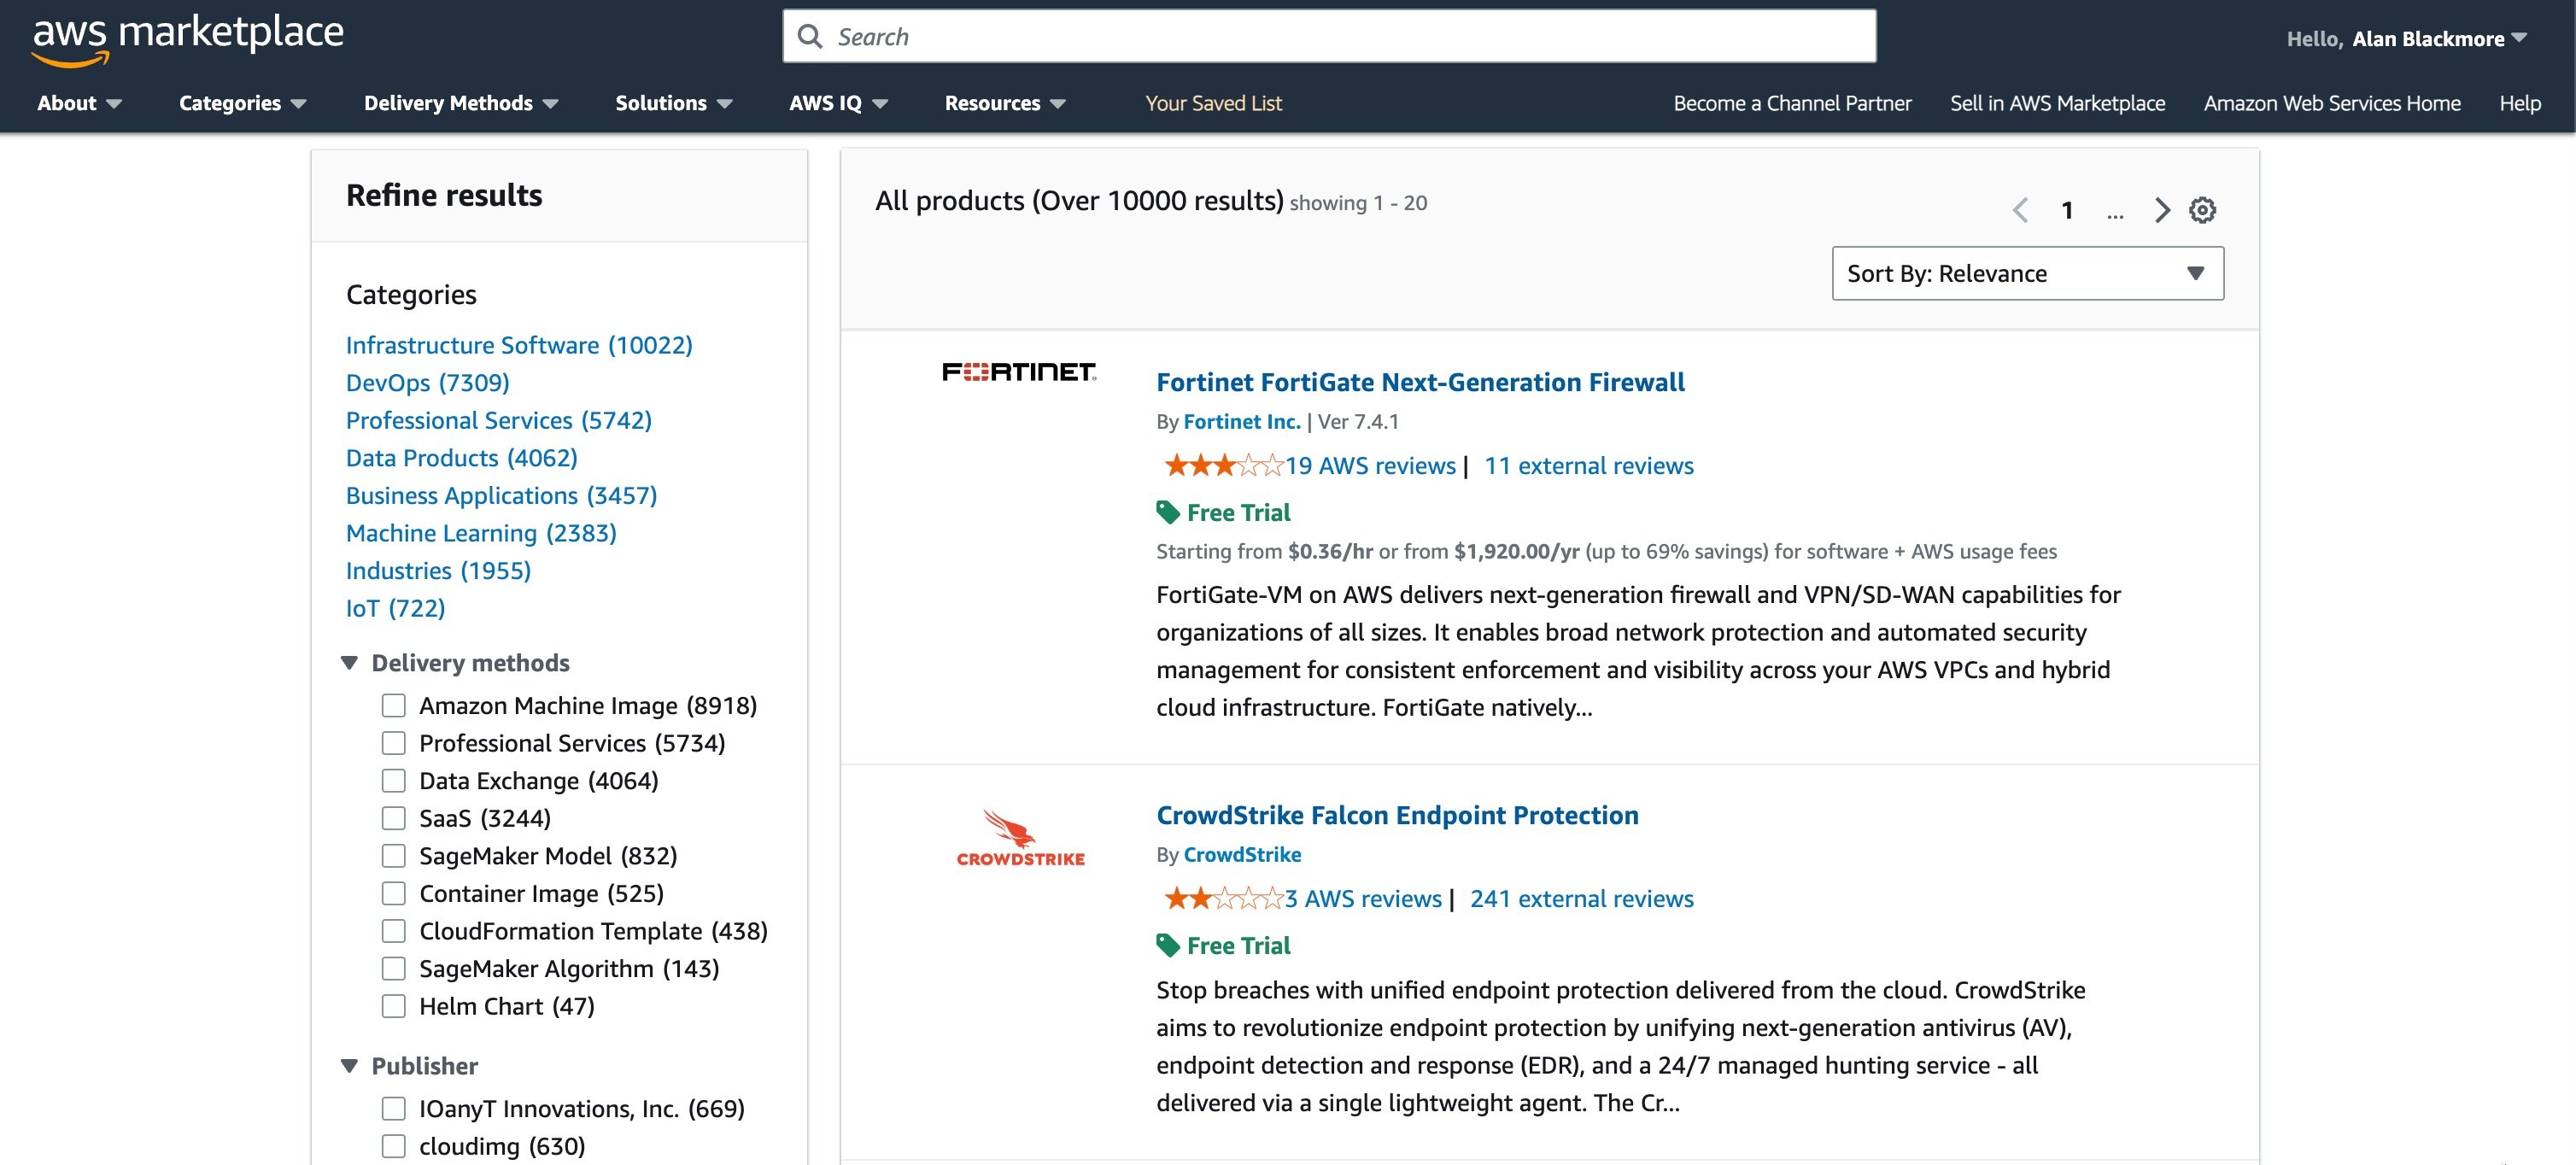Viewport: 2576px width, 1165px height.
Task: Toggle the Professional Services checkbox
Action: [393, 743]
